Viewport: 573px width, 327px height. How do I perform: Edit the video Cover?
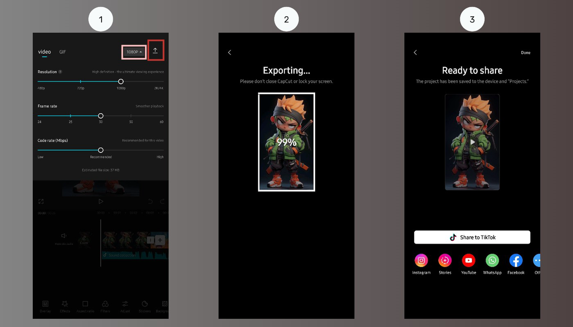click(x=85, y=237)
